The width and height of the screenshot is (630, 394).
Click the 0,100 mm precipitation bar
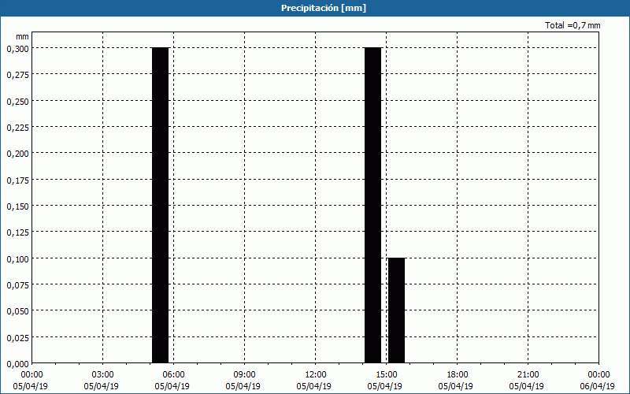[397, 310]
